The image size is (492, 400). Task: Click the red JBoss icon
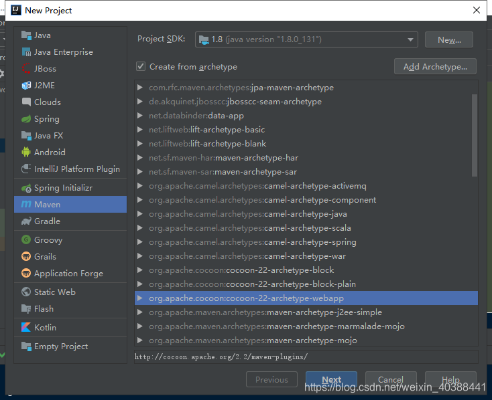coord(26,69)
